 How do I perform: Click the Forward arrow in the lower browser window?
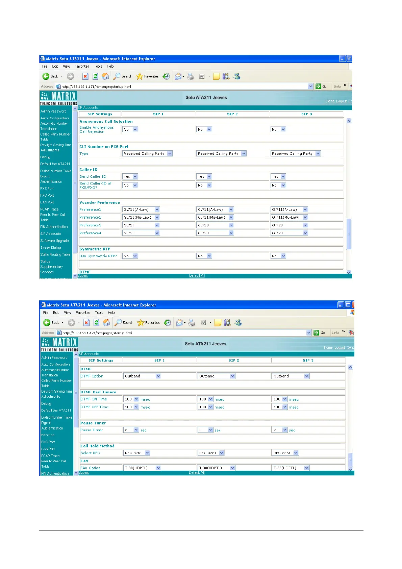71,323
